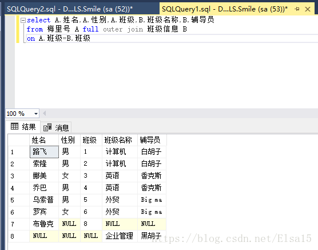Click 梅里号 table name in query
This screenshot has width=318, height=250.
tap(58, 29)
